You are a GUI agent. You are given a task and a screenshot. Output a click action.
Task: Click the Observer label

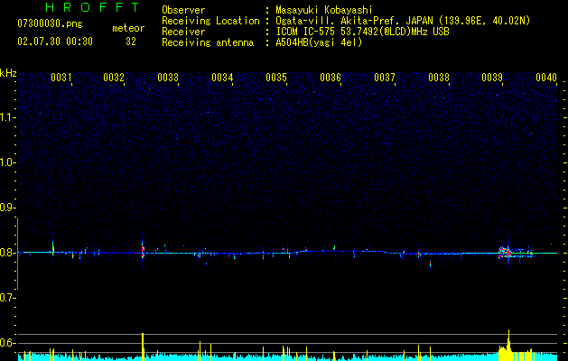pyautogui.click(x=183, y=10)
